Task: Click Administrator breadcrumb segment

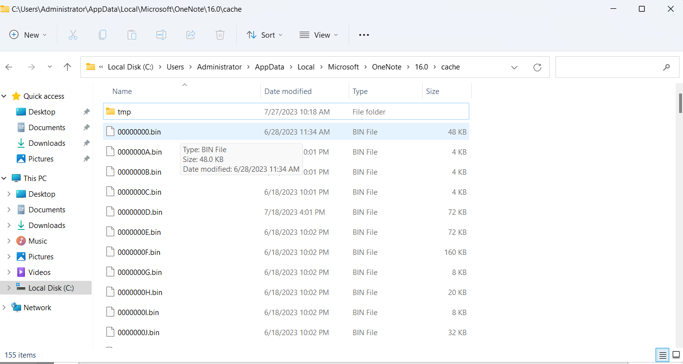Action: click(219, 67)
